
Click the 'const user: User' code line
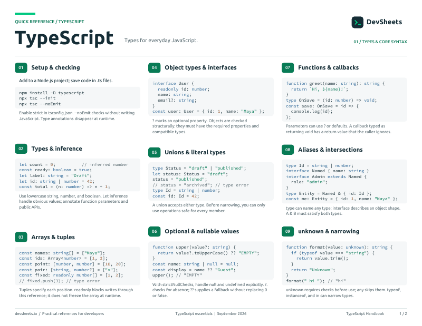coord(208,111)
